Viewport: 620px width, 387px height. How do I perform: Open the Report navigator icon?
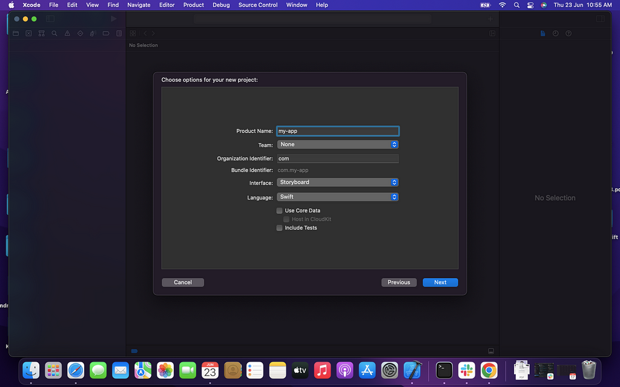(x=119, y=34)
